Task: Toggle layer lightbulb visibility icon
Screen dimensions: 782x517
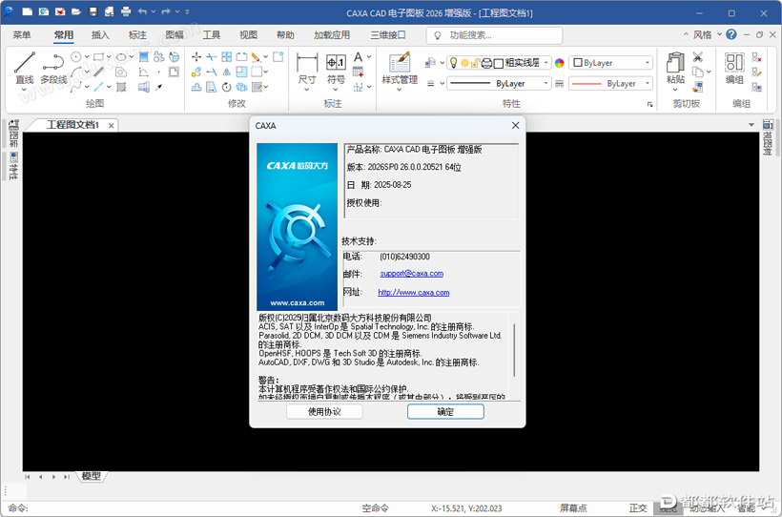Action: point(453,62)
